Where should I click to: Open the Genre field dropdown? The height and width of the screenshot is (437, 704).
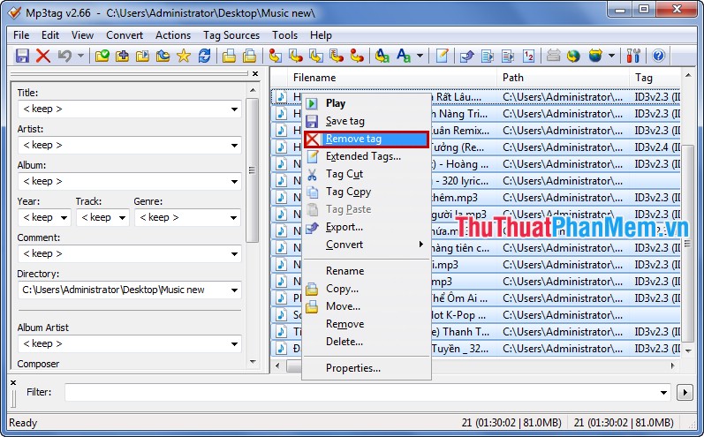[x=234, y=218]
